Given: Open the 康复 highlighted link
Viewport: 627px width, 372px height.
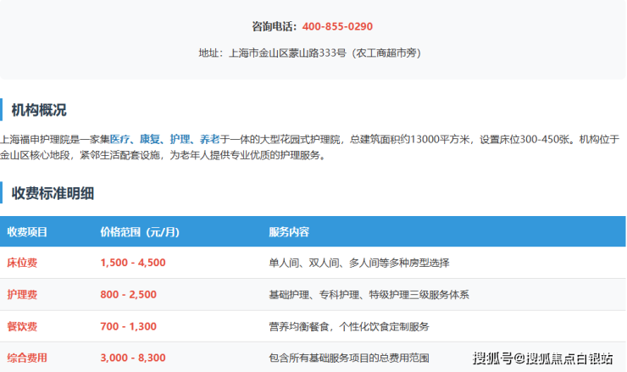Looking at the screenshot, I should [x=150, y=139].
